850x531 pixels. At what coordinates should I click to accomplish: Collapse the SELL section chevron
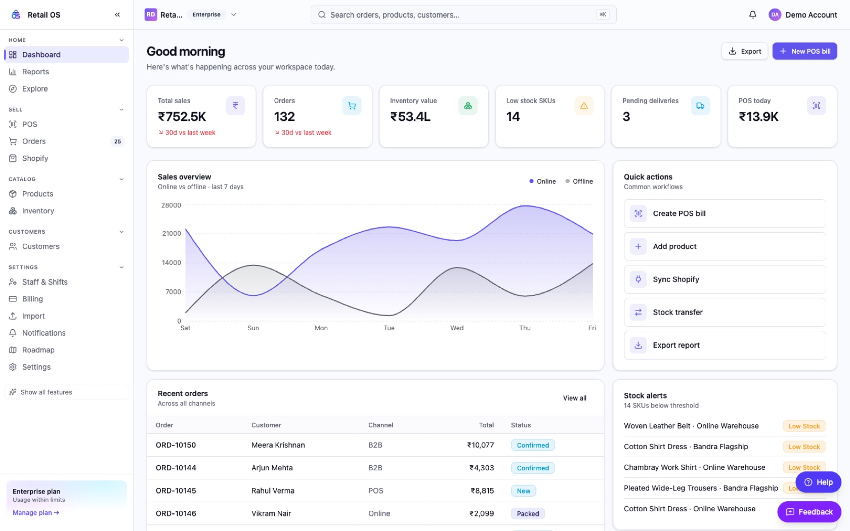click(121, 109)
